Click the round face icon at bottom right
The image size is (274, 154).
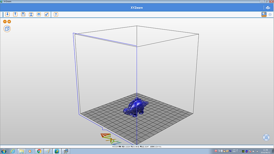click(x=266, y=137)
